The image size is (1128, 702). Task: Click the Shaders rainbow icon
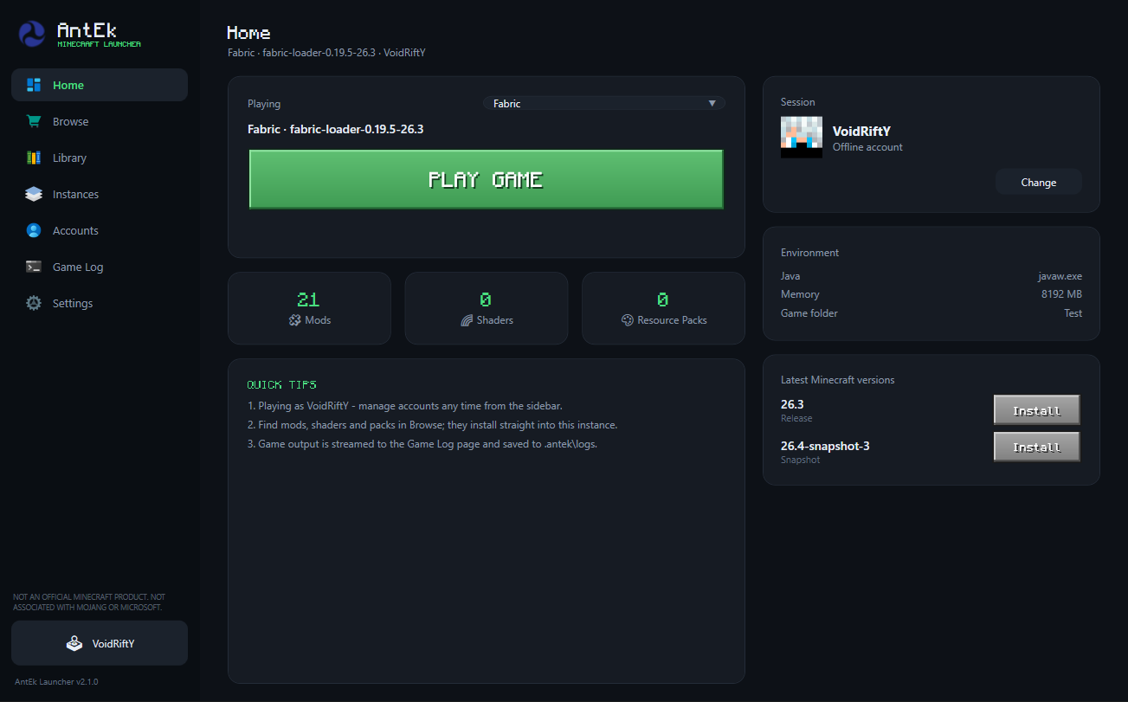click(x=467, y=320)
